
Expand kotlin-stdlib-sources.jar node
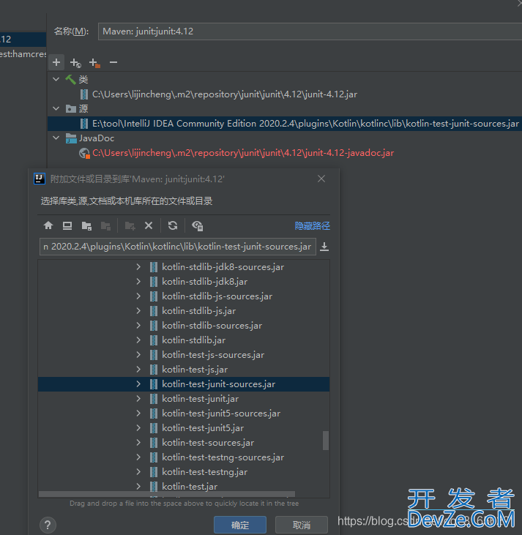click(138, 326)
